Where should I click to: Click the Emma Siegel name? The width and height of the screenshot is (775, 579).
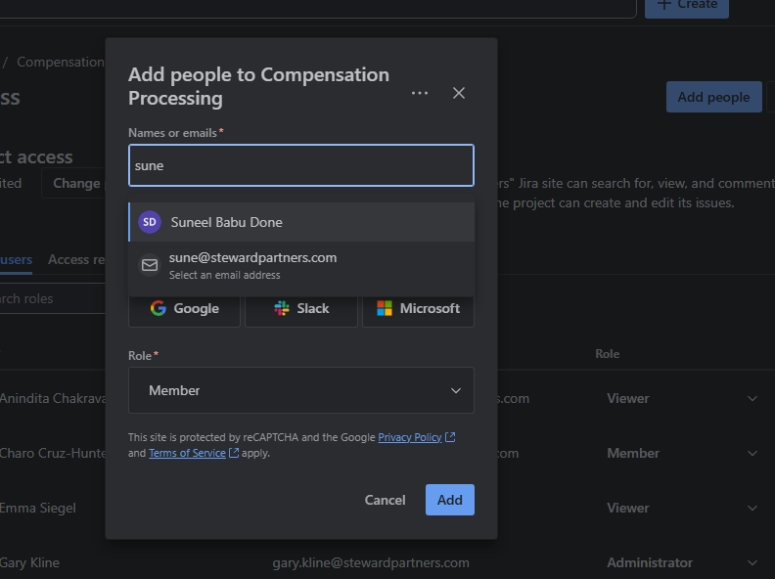pos(38,509)
